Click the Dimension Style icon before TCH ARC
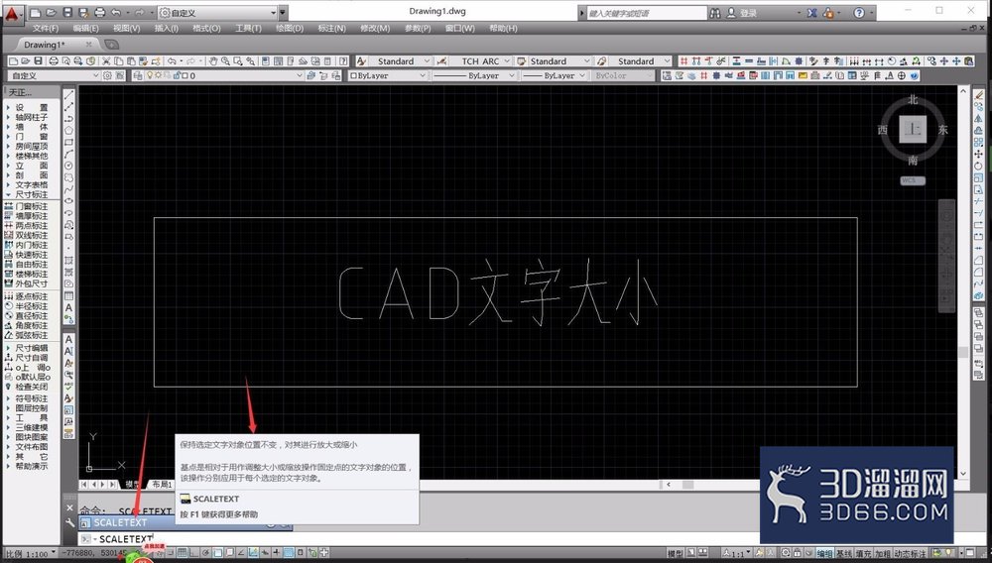 point(442,61)
